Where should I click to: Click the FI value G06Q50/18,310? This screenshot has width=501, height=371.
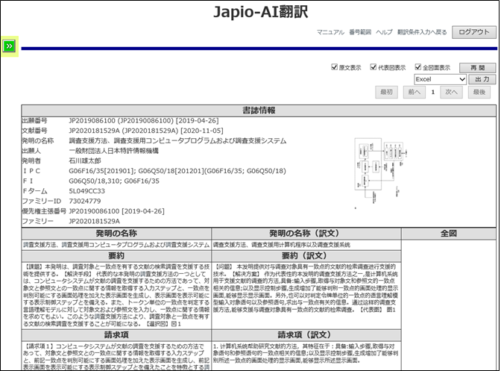(94, 181)
